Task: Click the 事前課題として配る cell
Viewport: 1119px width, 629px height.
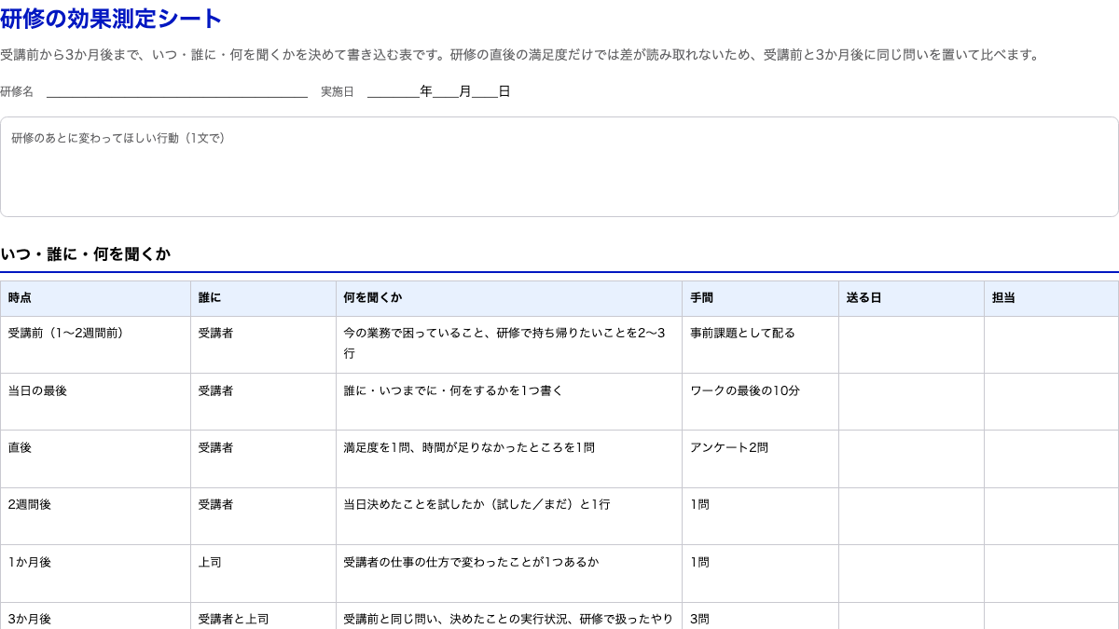Action: (x=761, y=345)
